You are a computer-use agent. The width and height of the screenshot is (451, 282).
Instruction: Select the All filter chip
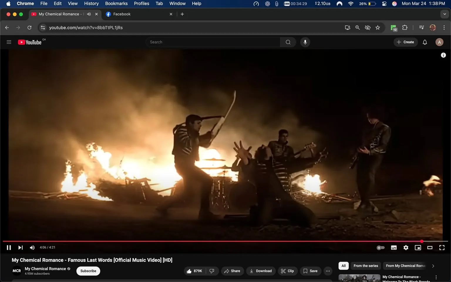(x=343, y=266)
